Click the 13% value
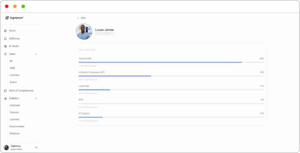 (x=262, y=114)
